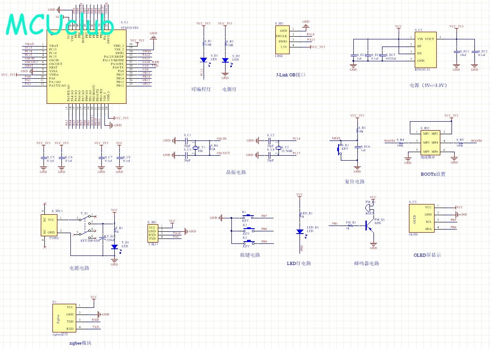
Task: Click the 8M crystal S_Y1 symbol
Action: click(x=196, y=147)
